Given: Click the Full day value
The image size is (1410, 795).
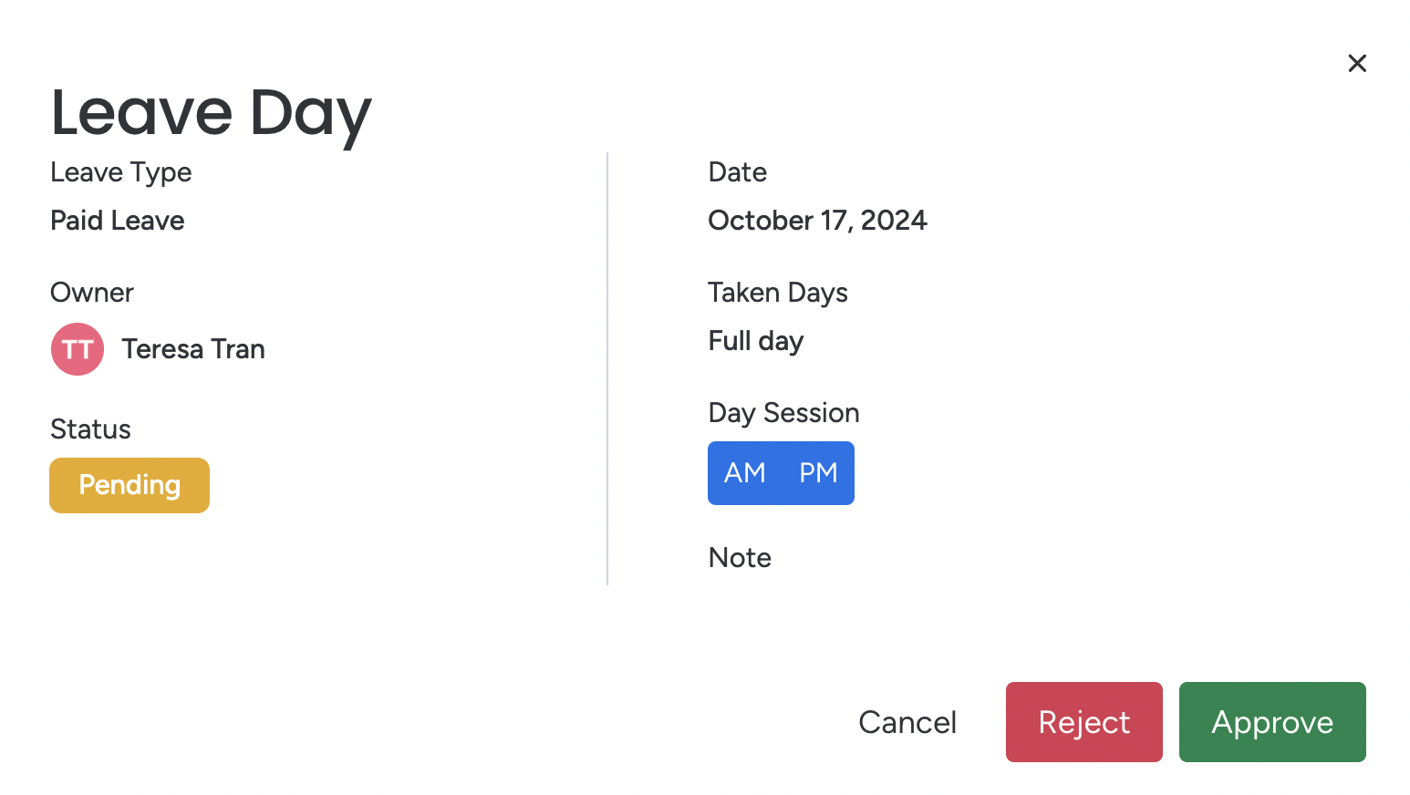Looking at the screenshot, I should pos(756,341).
